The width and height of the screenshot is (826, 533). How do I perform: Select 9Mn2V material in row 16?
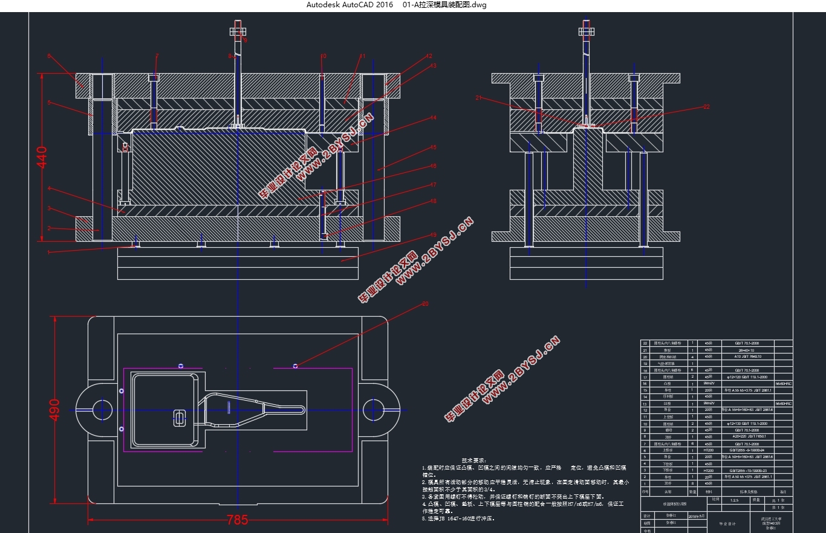click(x=709, y=383)
